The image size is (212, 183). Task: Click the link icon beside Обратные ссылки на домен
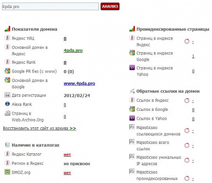[132, 91]
